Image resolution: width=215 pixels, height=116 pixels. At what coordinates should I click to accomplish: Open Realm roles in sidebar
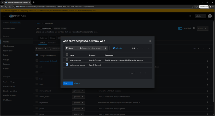click(8, 51)
